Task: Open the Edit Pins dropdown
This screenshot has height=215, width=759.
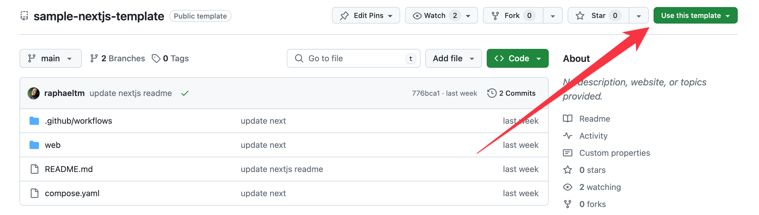Action: coord(366,16)
